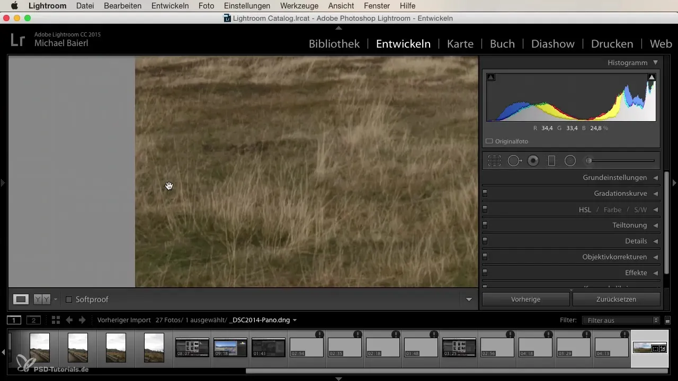The image size is (678, 381).
Task: Show the left panel via edge arrow
Action: point(3,183)
